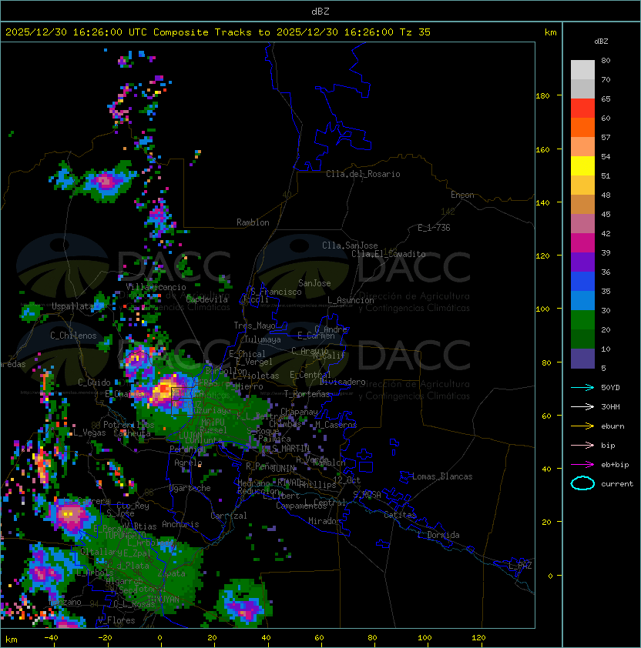This screenshot has height=648, width=641.
Task: Click the '160' tick on the vertical axis
Action: click(542, 149)
